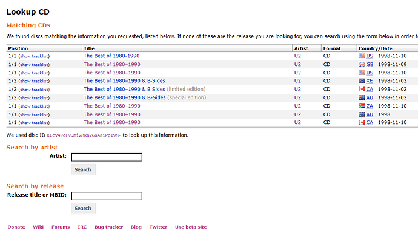
Task: Click the ZA South Africa flag icon
Action: [x=362, y=106]
